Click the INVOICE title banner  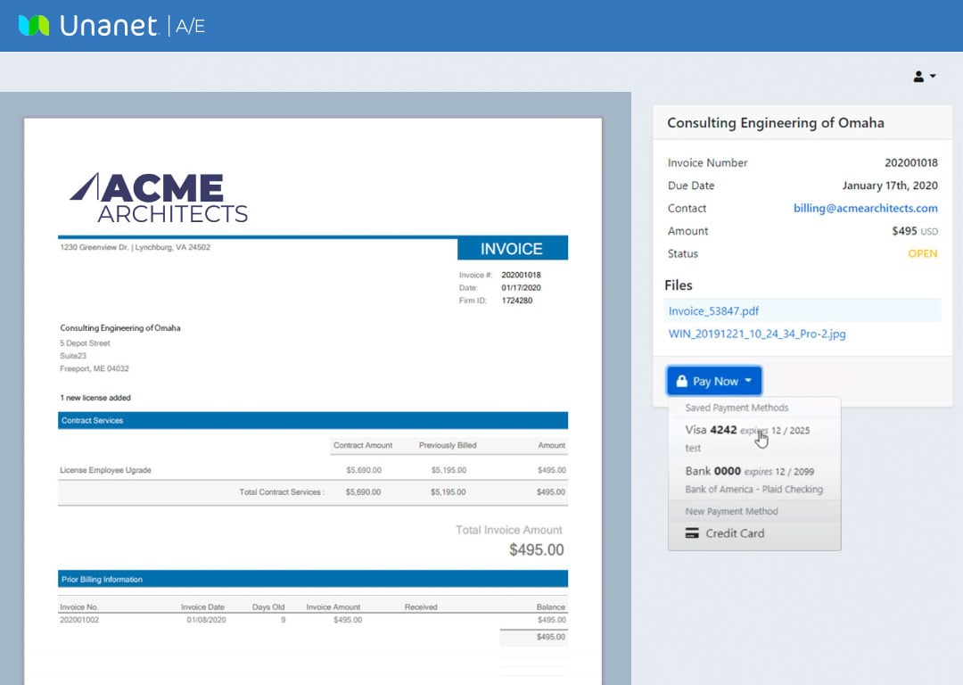512,249
